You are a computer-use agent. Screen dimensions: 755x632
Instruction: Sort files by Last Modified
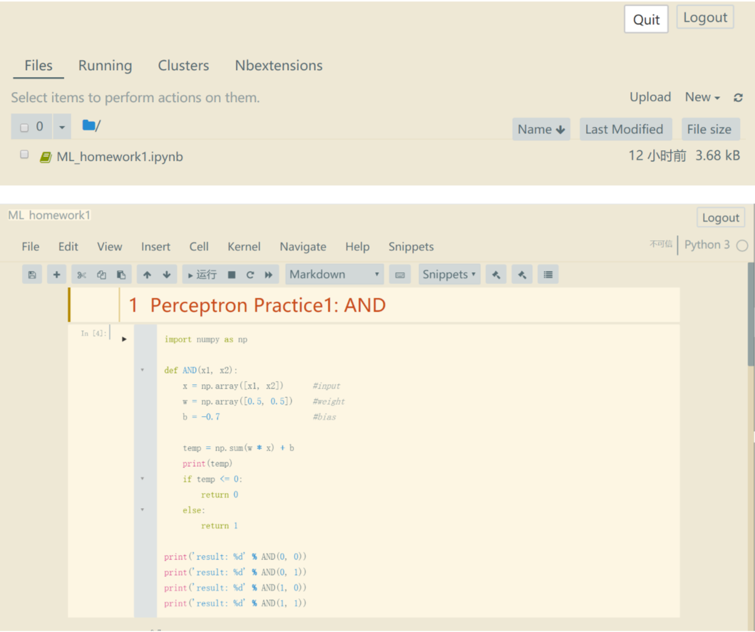tap(625, 130)
